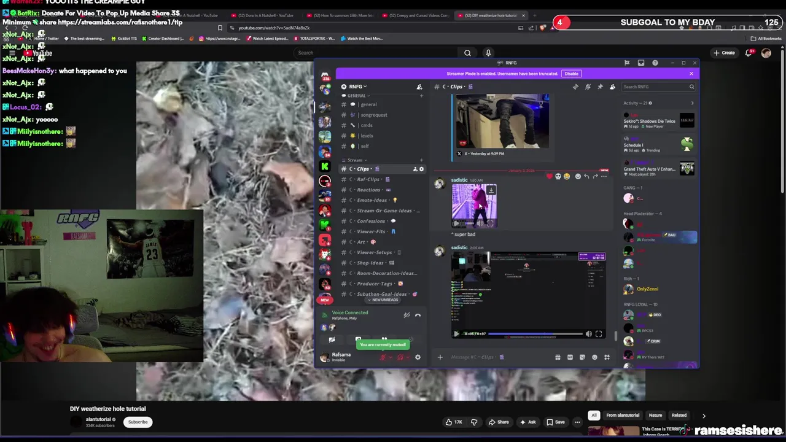Play the Discord video attachment

(x=456, y=334)
